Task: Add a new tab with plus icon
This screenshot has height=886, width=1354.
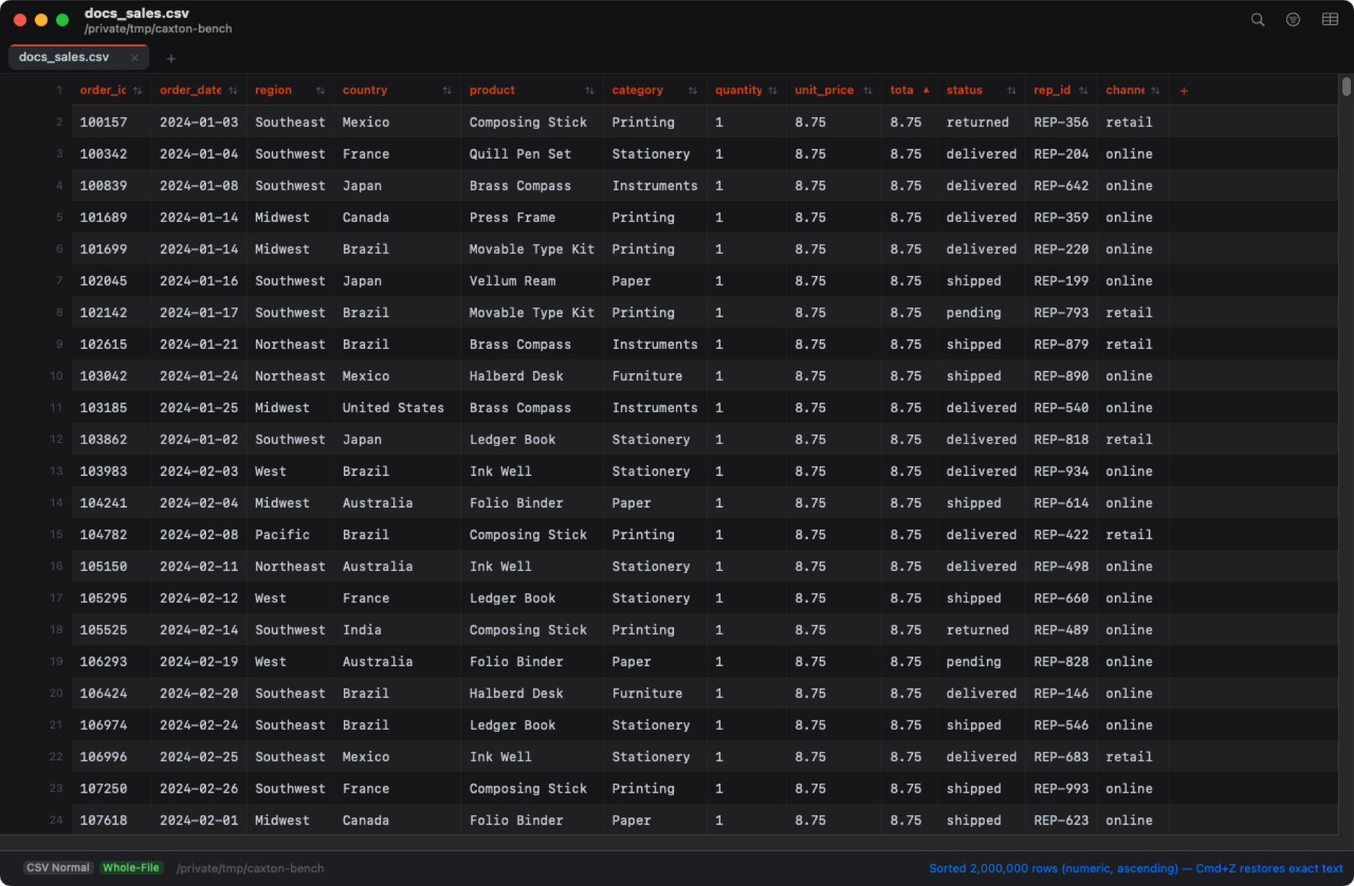Action: pyautogui.click(x=171, y=59)
